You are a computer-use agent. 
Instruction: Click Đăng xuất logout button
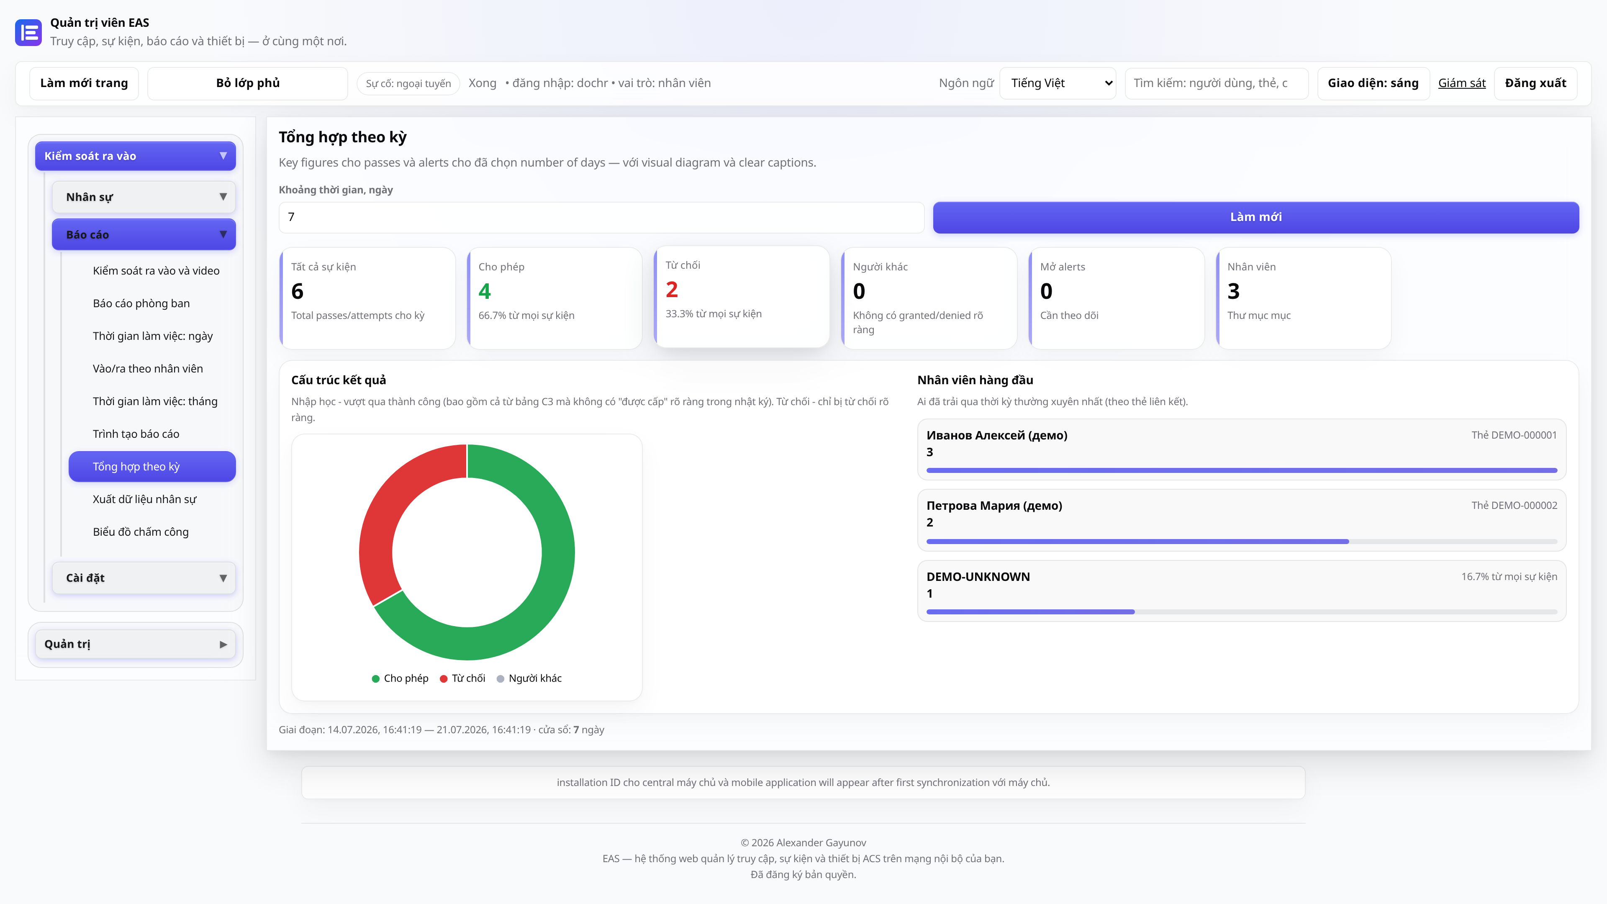1535,83
